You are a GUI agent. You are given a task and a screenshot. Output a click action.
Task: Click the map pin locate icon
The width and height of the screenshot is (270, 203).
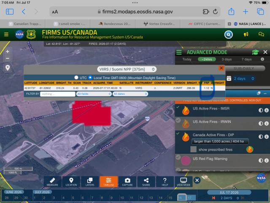click(8, 68)
